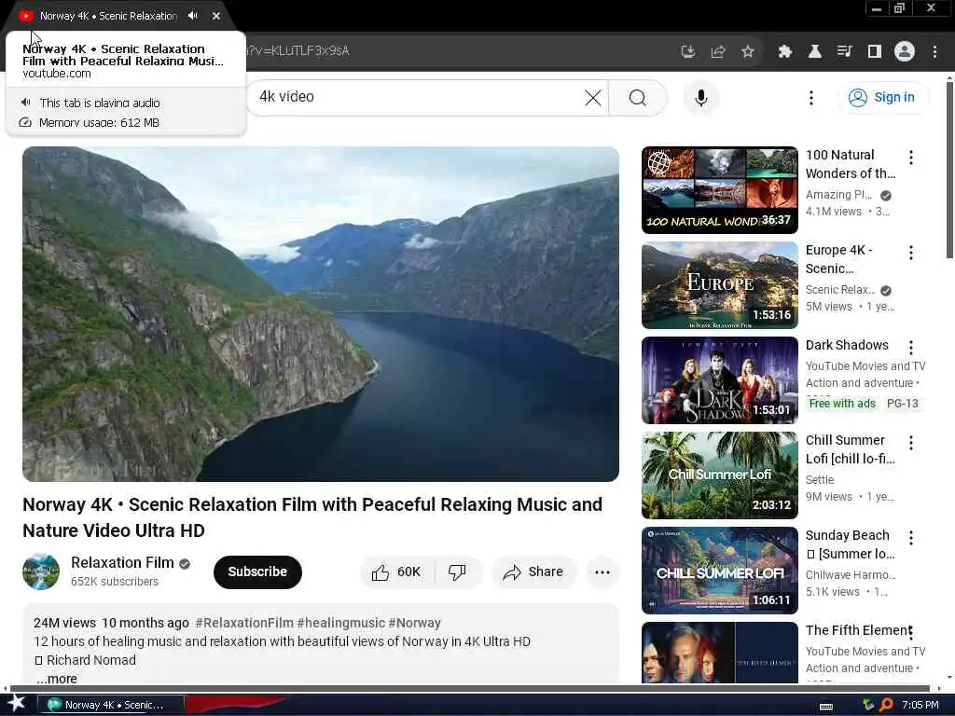Expand the description with ...more
Viewport: 955px width, 716px height.
point(56,679)
